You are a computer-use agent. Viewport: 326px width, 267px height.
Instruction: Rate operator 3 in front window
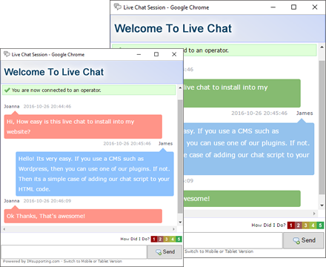tap(166, 239)
